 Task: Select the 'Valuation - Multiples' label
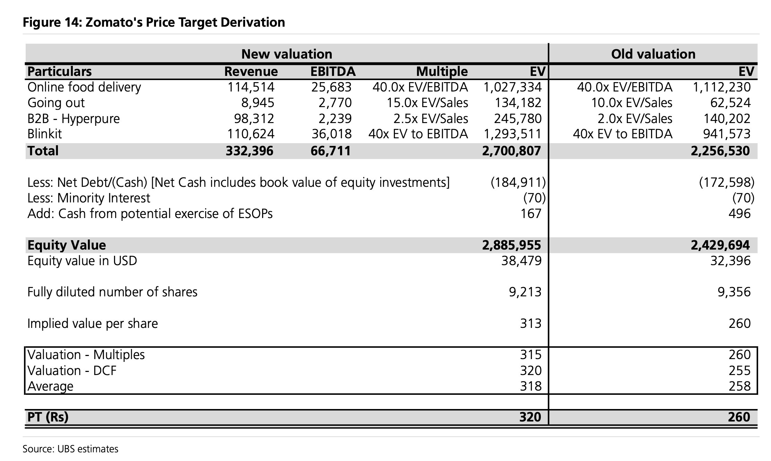86,355
